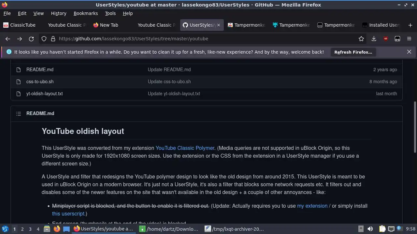Open the File menu
Screen dimensions: 417x234
pos(7,13)
